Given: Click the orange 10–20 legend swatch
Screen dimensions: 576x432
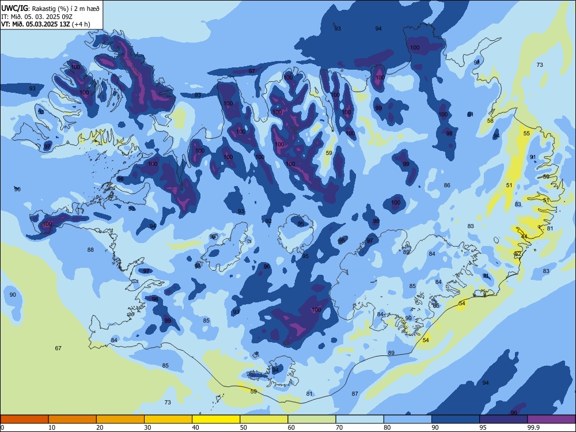Looking at the screenshot, I should point(73,419).
